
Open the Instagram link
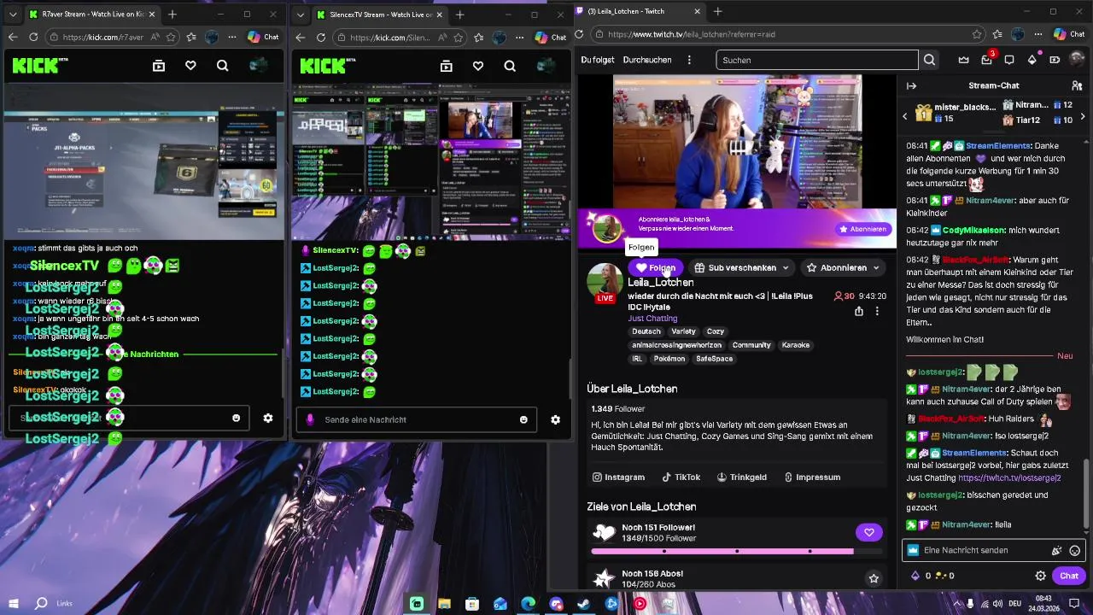click(x=619, y=477)
